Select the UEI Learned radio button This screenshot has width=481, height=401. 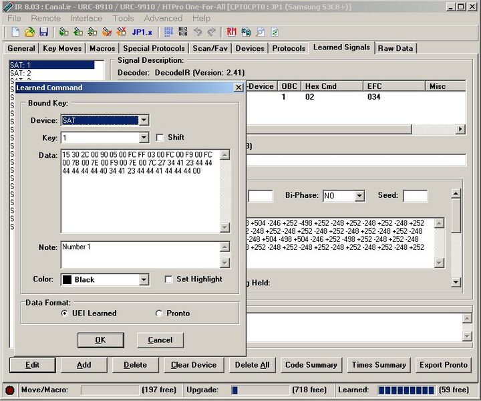tap(64, 313)
